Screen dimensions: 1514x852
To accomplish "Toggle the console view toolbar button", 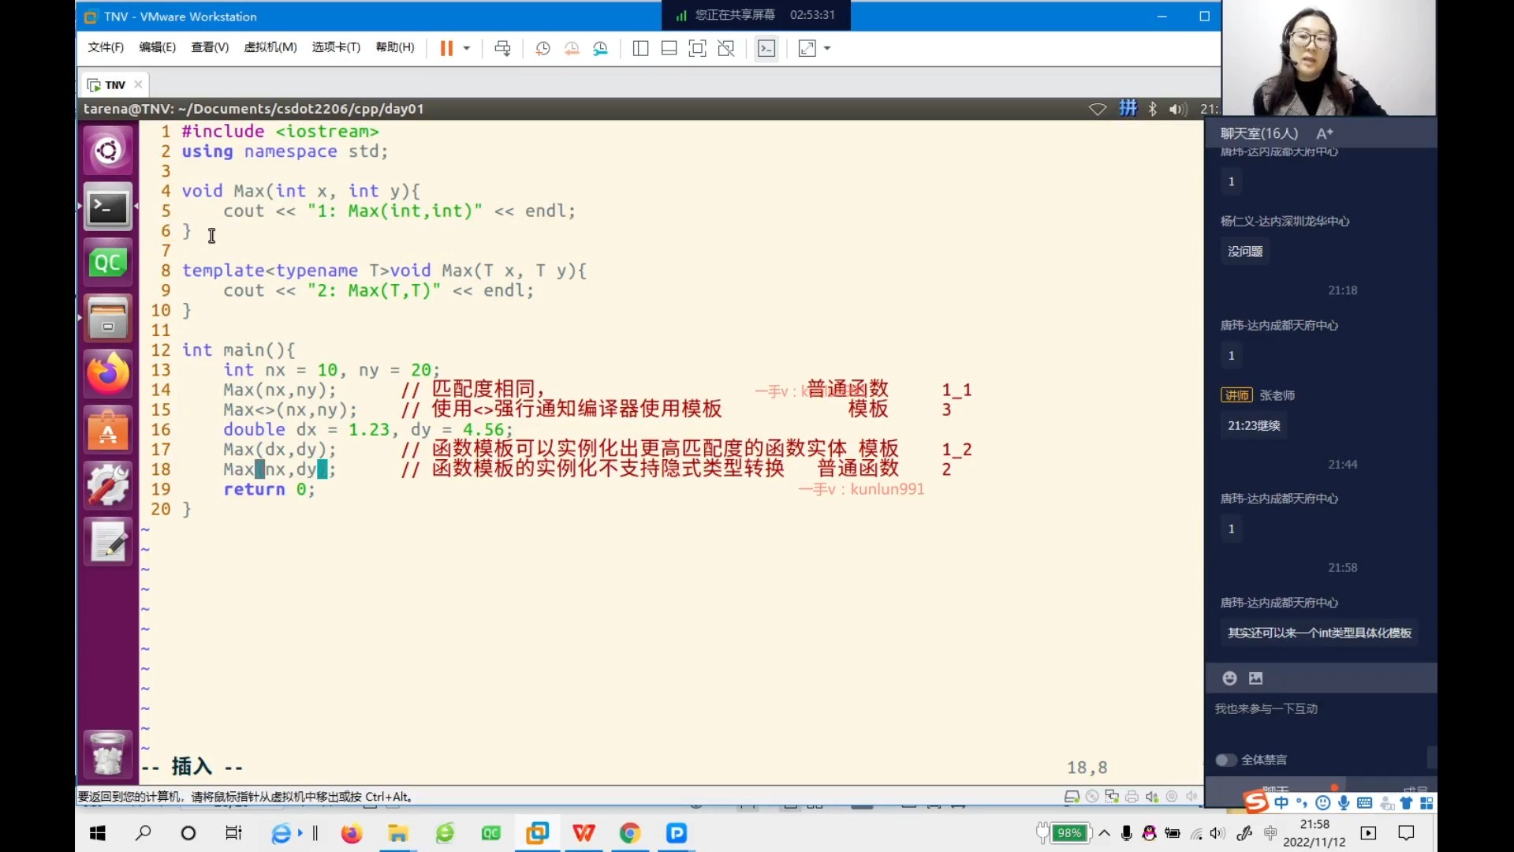I will tap(766, 48).
